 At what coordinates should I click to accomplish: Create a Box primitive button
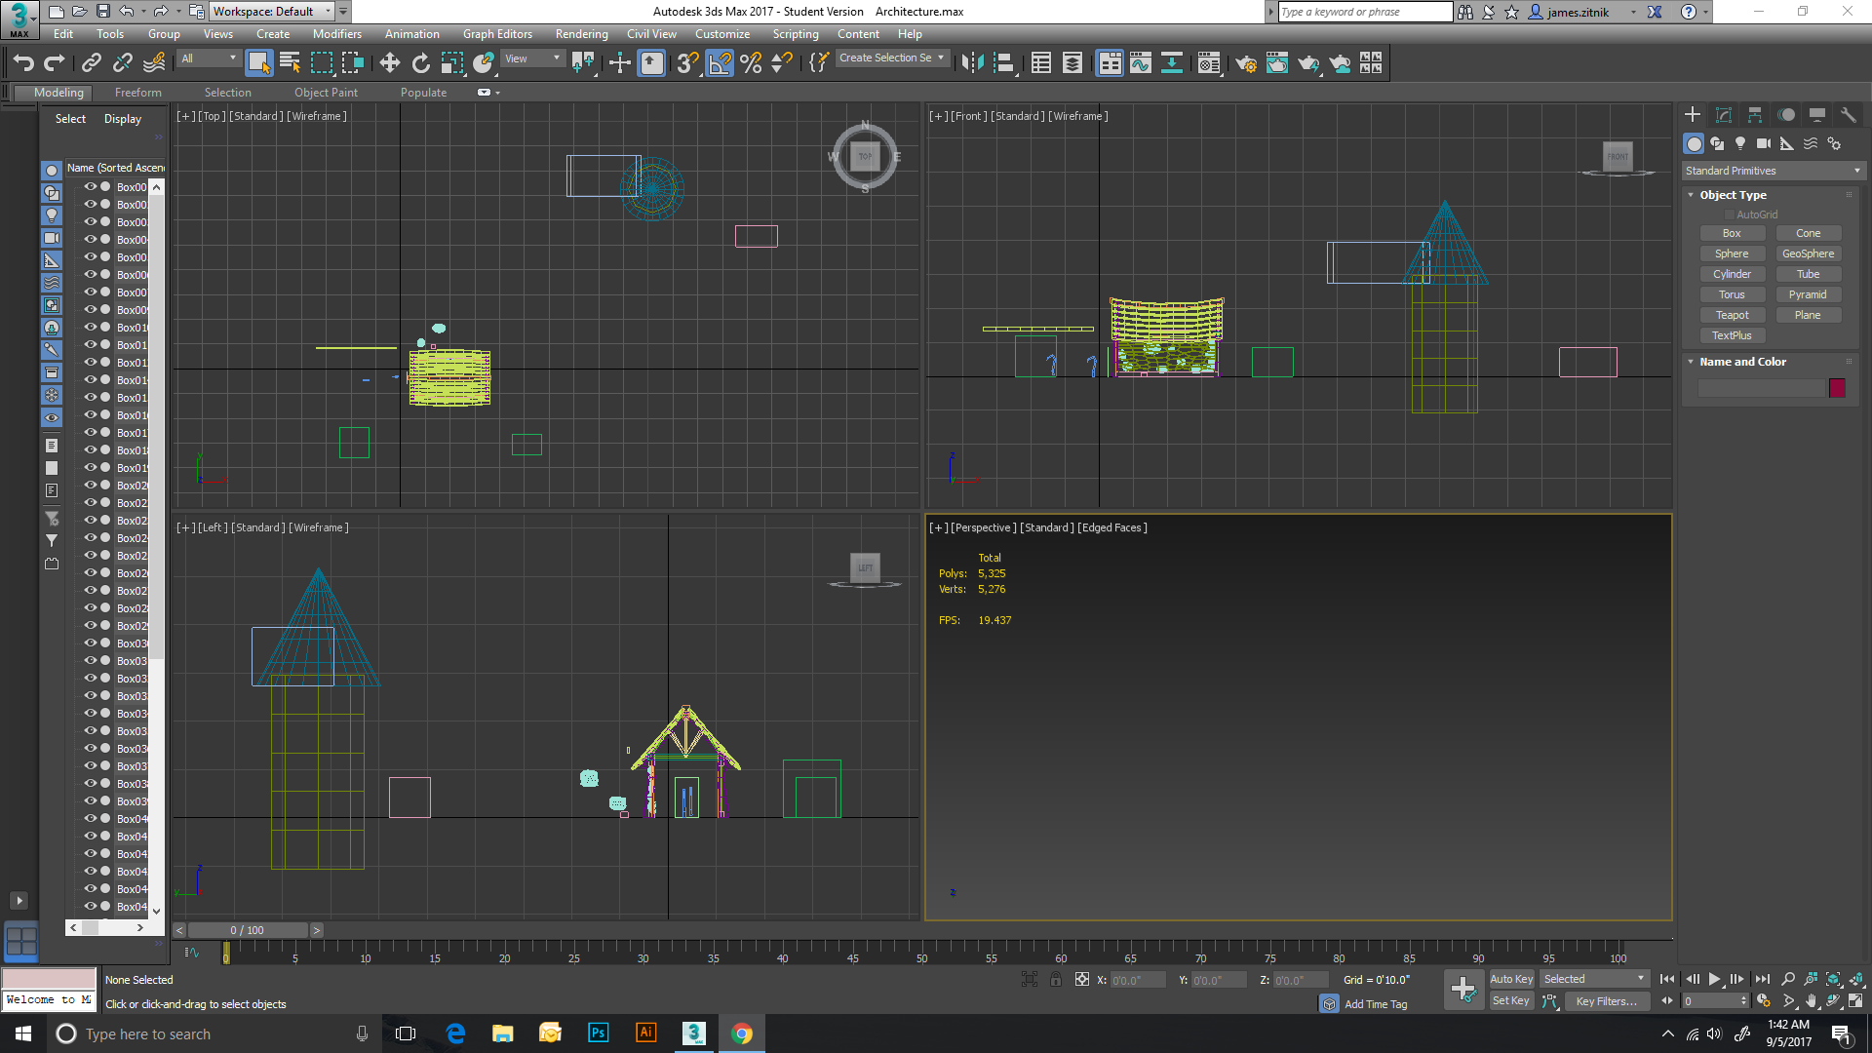[1732, 233]
